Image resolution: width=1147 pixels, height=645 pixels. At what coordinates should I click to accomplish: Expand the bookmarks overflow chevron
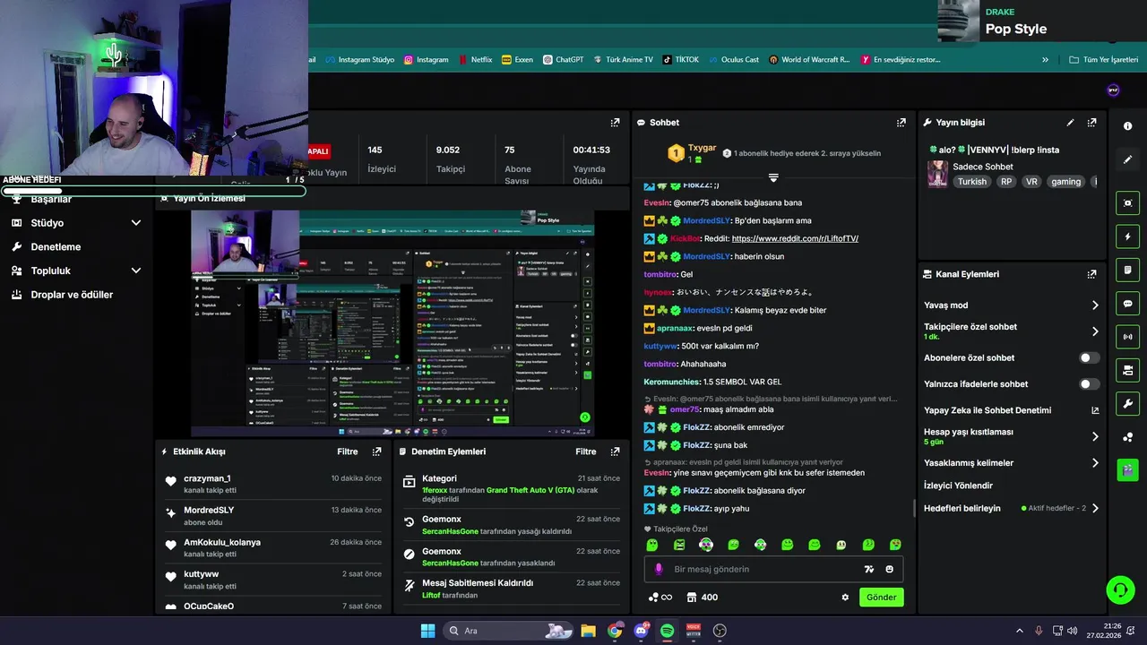pos(1045,60)
